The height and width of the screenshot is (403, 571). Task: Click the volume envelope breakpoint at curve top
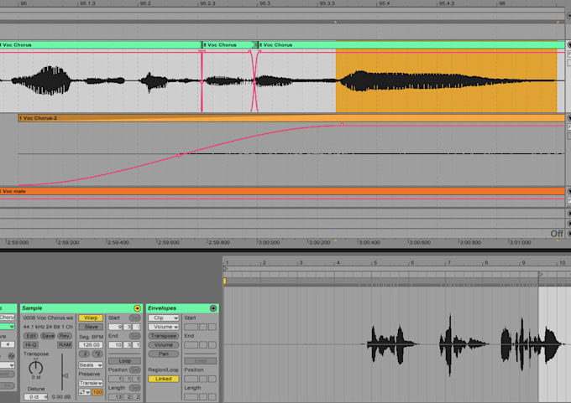342,125
